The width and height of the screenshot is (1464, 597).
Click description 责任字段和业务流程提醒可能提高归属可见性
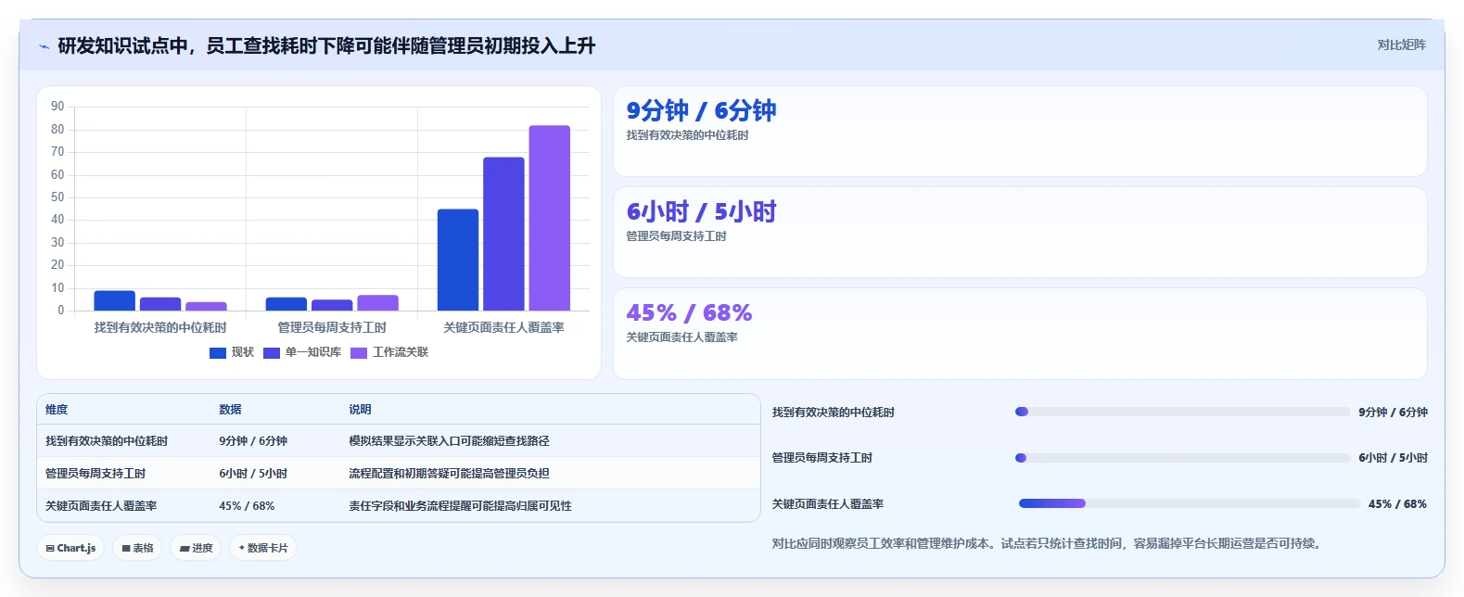(460, 506)
